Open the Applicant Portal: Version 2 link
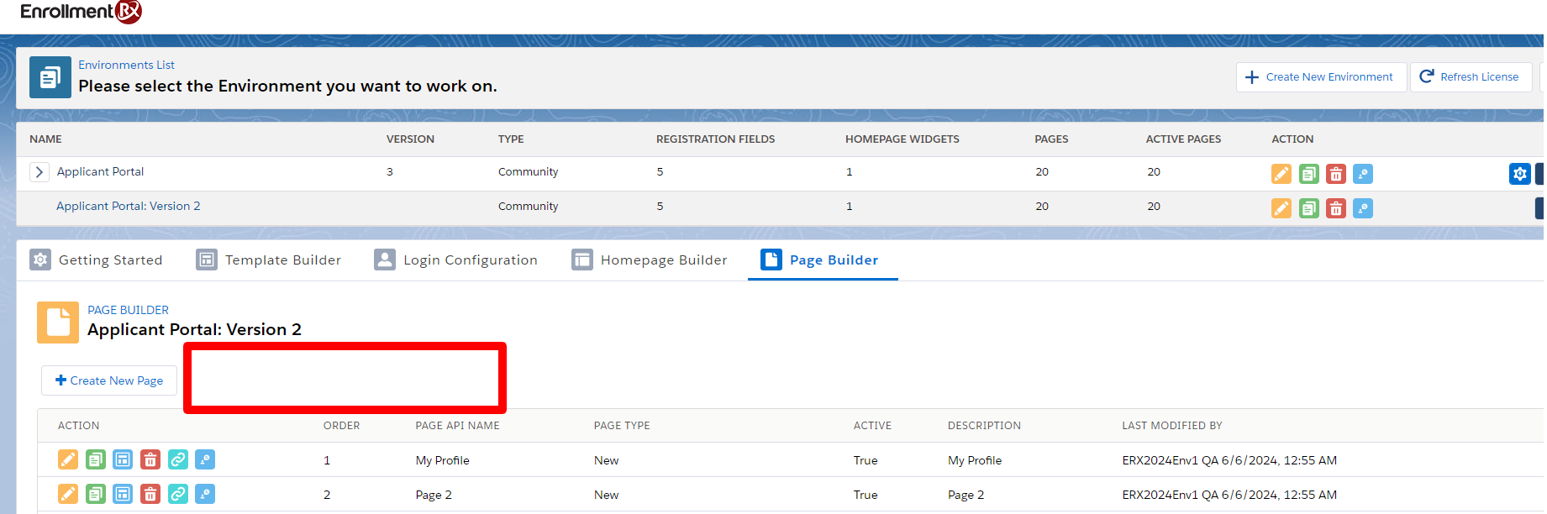The image size is (1547, 514). tap(128, 207)
